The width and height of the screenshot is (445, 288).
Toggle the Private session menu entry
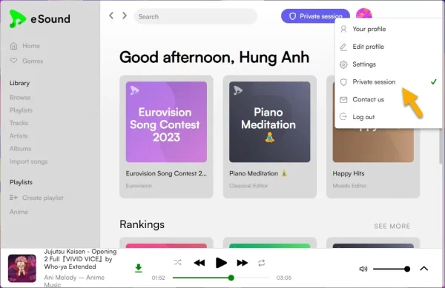click(388, 82)
